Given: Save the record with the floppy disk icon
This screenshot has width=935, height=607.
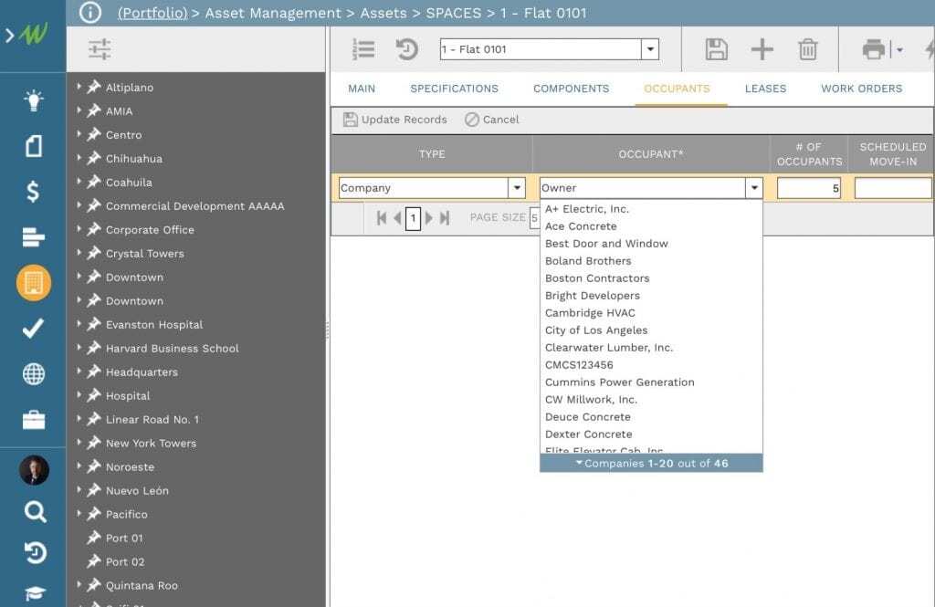Looking at the screenshot, I should click(x=716, y=49).
